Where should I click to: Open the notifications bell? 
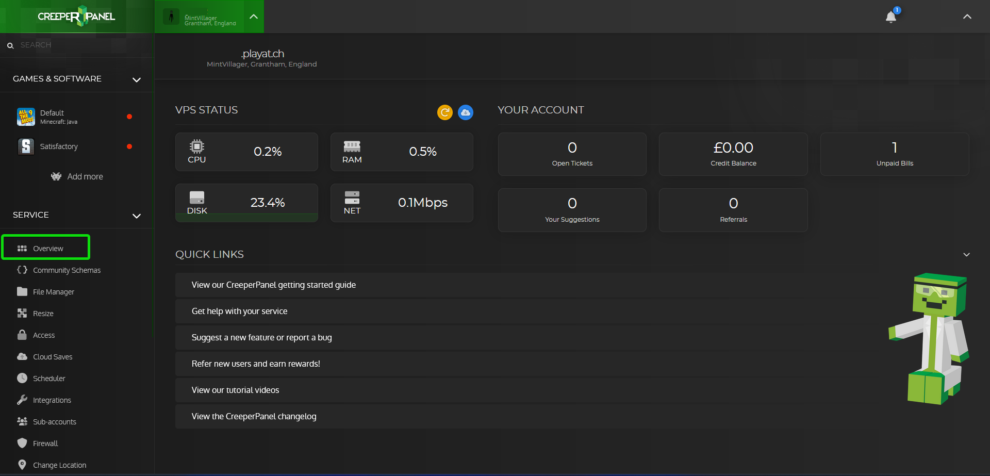(x=891, y=17)
